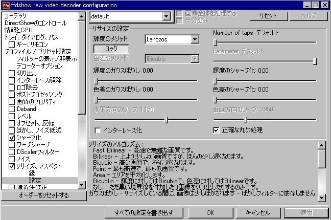Click the ロック button

pos(111,49)
